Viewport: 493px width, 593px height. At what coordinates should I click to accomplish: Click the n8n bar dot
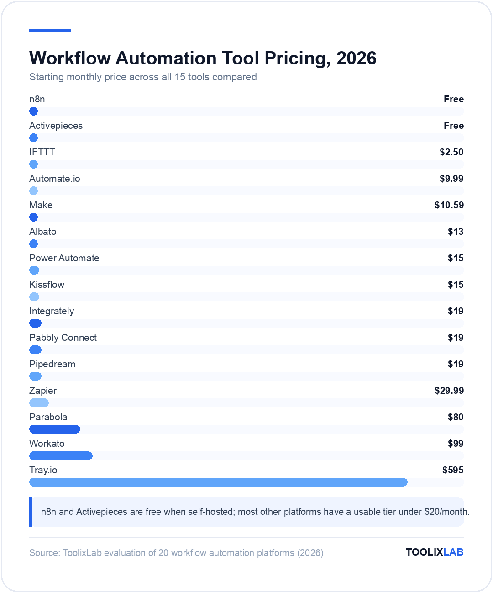tap(33, 111)
